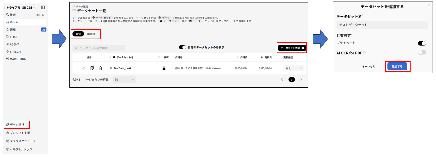The image size is (436, 158).
Task: Toggle 自分のデータセットのみ表示 switch
Action: (x=183, y=48)
